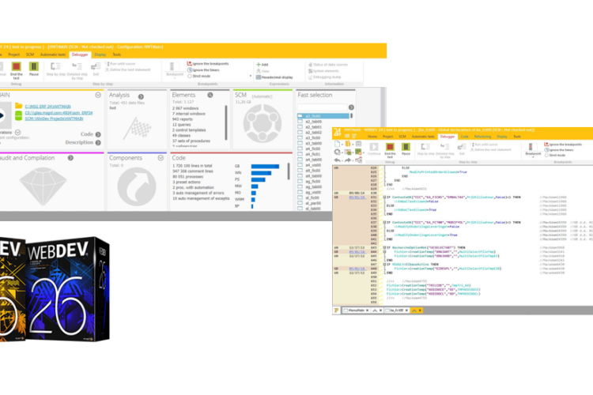Click End the test in code editor window
This screenshot has height=395, width=593.
pyautogui.click(x=390, y=149)
